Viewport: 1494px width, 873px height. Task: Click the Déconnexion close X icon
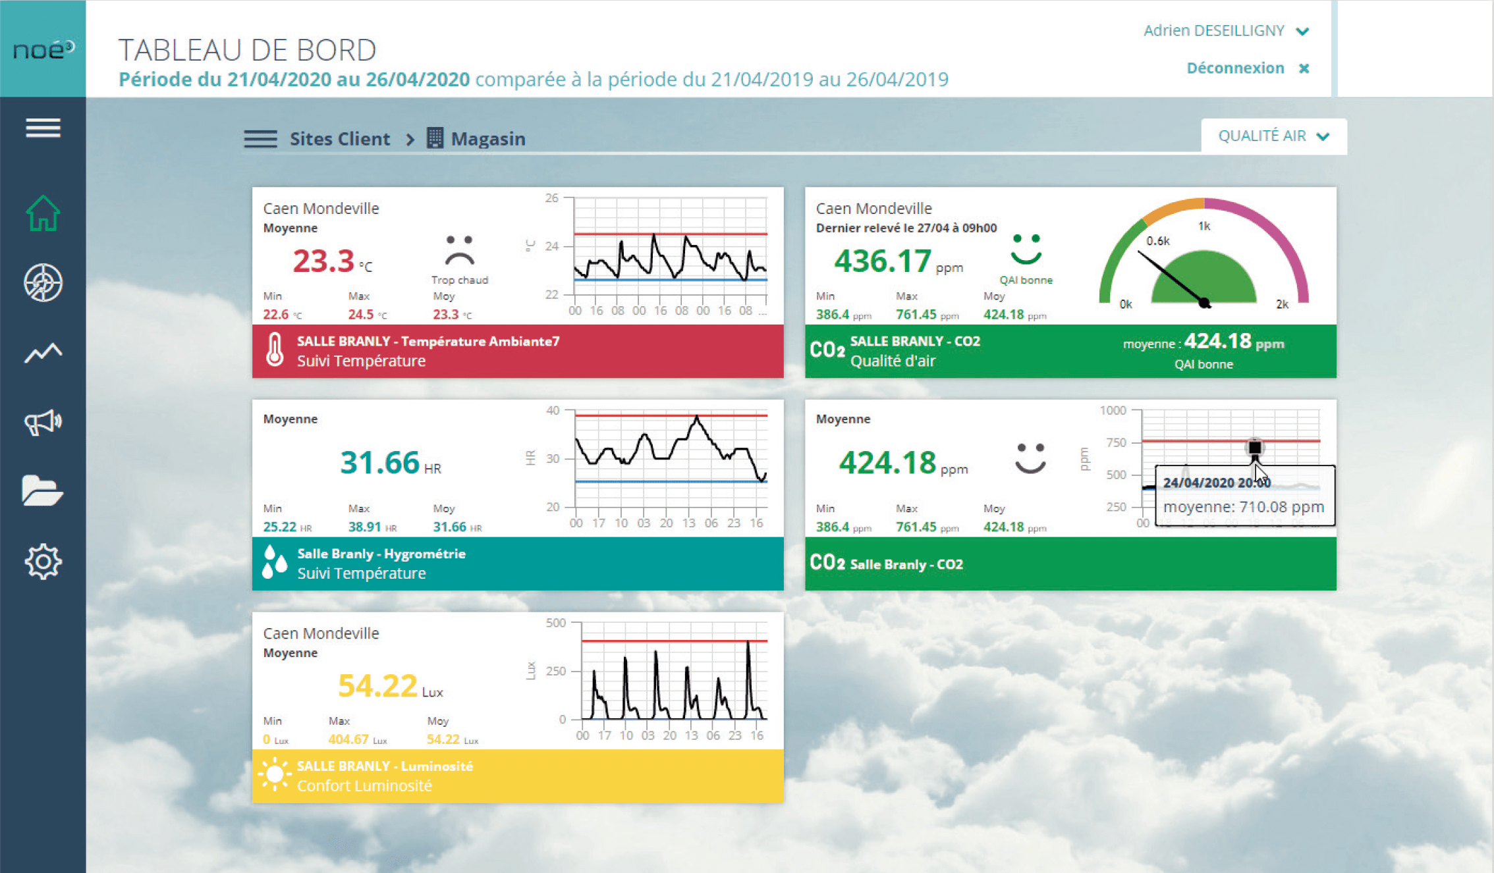click(1304, 68)
